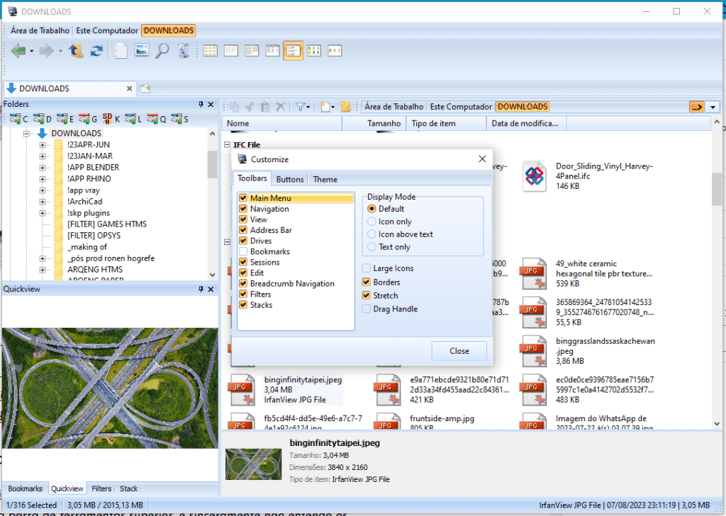Open the filter dropdown arrow in file toolbar
The width and height of the screenshot is (726, 516).
(308, 107)
